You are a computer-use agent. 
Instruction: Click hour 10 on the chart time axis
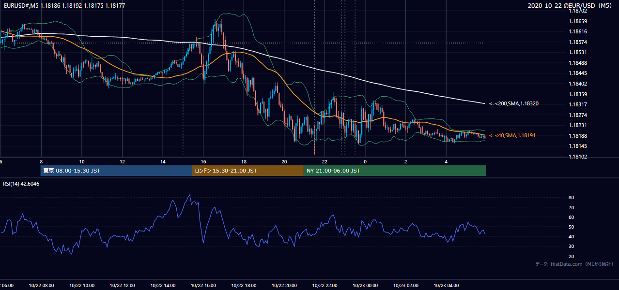click(x=82, y=161)
